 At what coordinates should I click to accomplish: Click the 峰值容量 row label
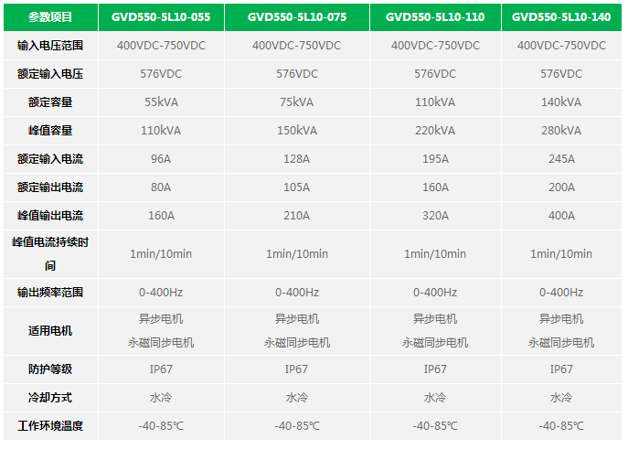(x=50, y=131)
